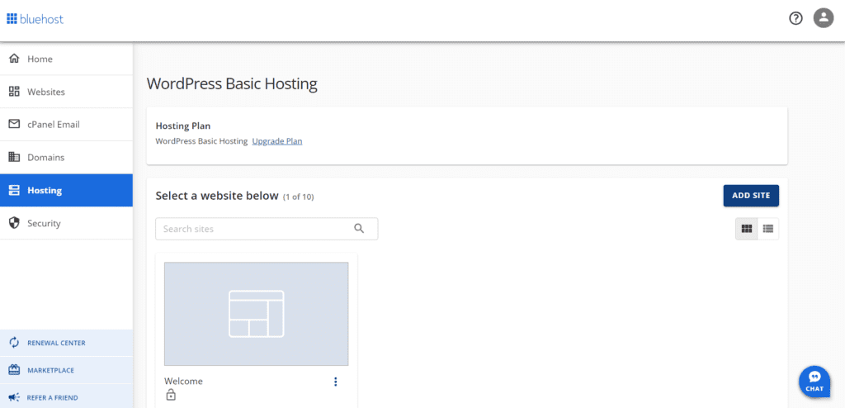The height and width of the screenshot is (408, 845).
Task: Open Domains in the sidebar
Action: click(x=66, y=158)
